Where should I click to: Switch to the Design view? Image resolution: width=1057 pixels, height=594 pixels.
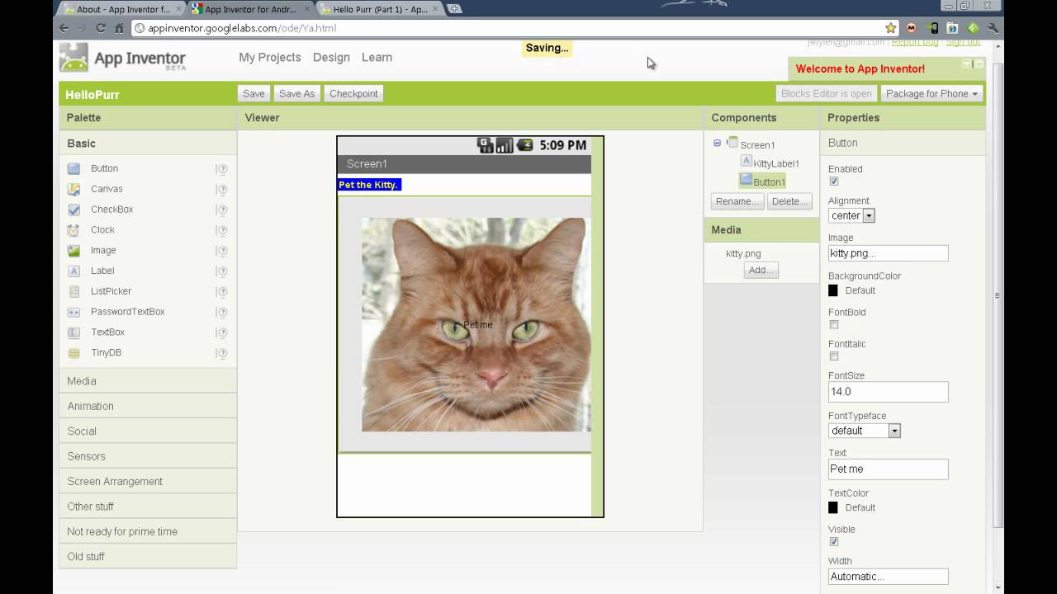(331, 58)
